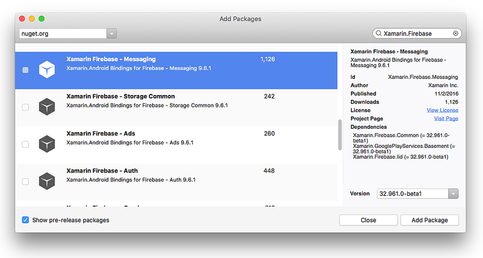Viewport: 483px width, 258px height.
Task: Click the Firebase Auth package cube icon
Action: click(x=47, y=181)
